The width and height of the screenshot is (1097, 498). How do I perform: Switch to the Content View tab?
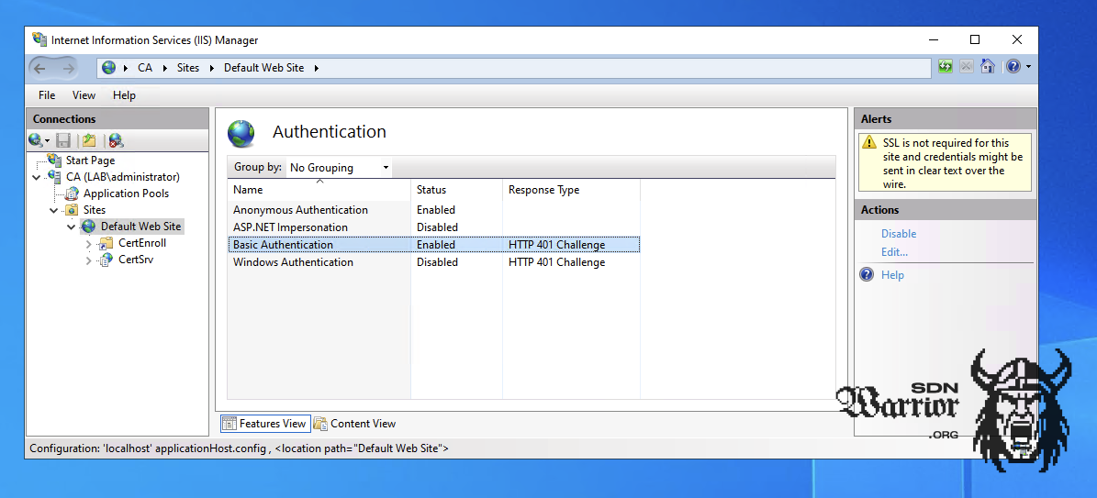354,423
